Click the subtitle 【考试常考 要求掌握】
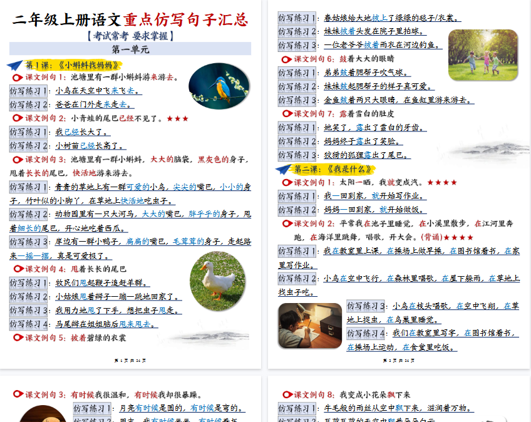This screenshot has height=422, width=531. 130,36
